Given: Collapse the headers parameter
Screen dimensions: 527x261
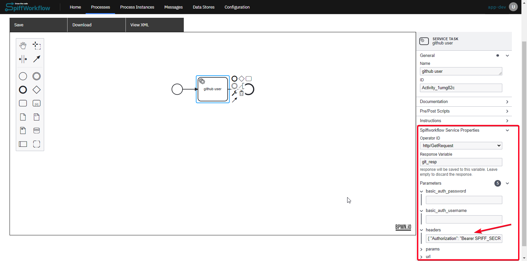Looking at the screenshot, I should tap(421, 230).
